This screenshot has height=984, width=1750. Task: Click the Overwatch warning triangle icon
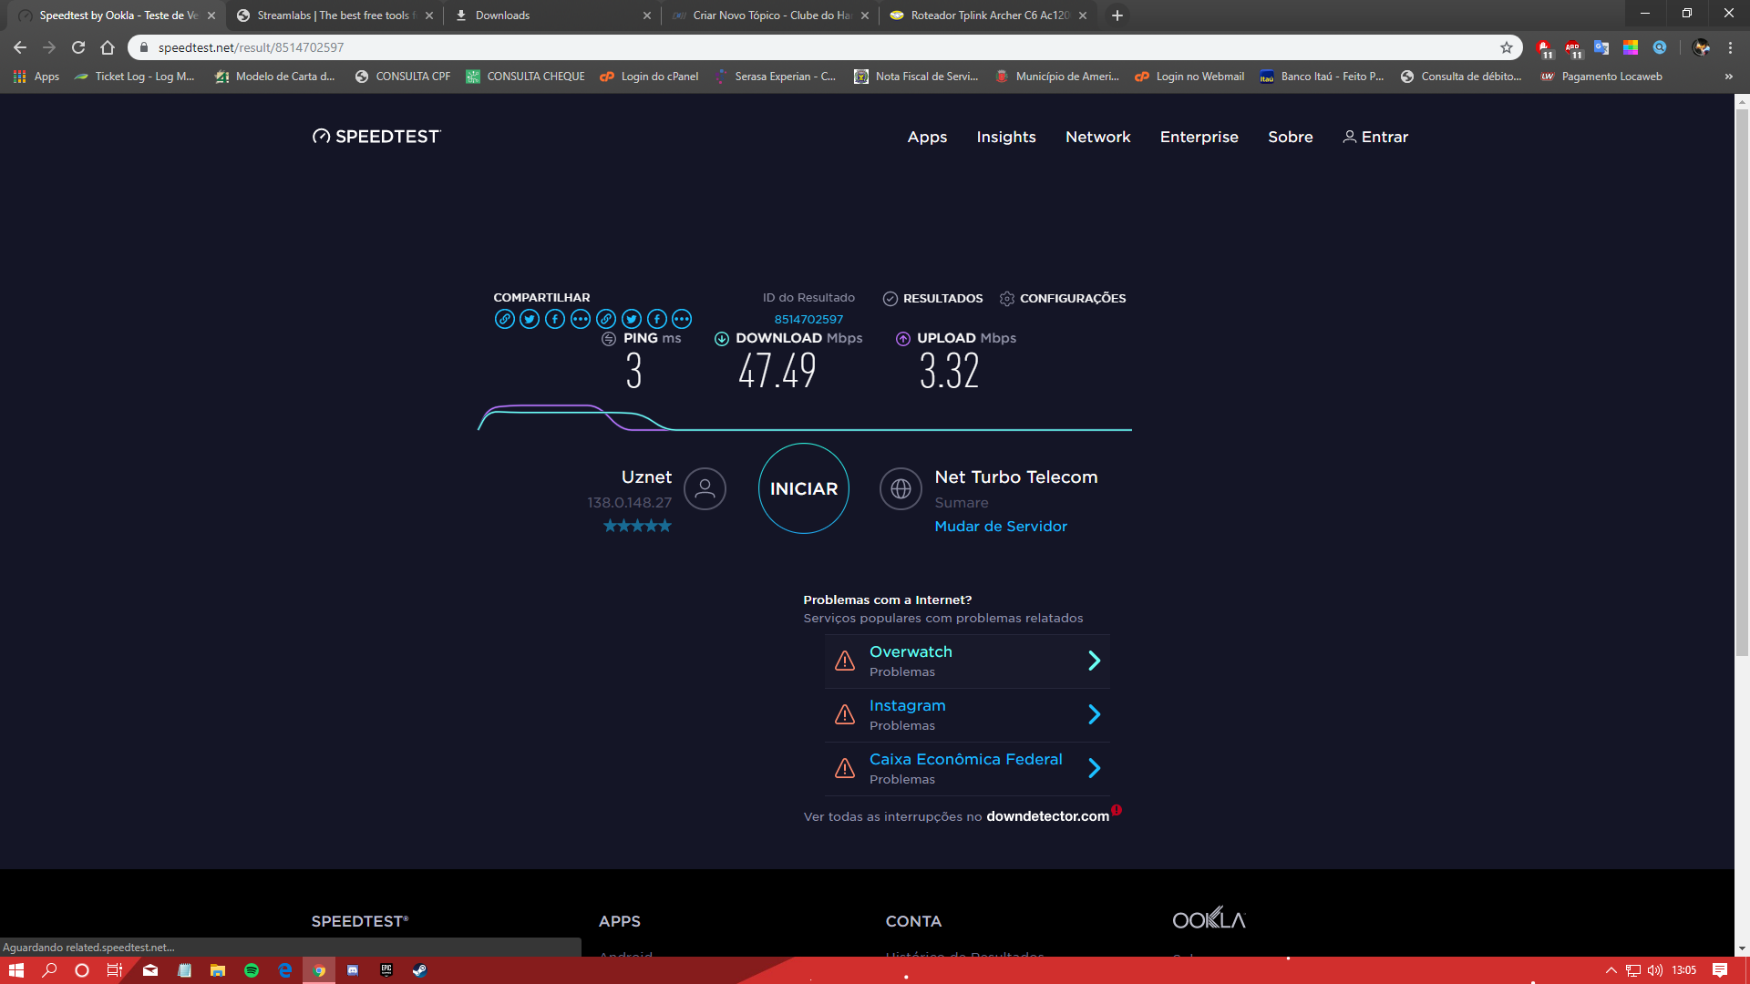[x=845, y=661]
